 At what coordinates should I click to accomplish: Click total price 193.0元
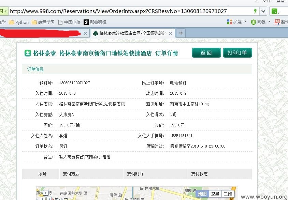click(177, 125)
